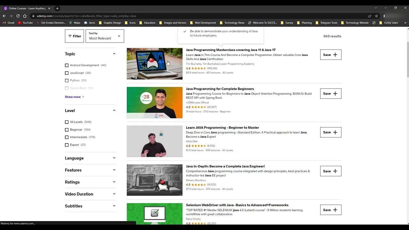
Task: Open Selenium WebDriver with Java title
Action: pyautogui.click(x=237, y=205)
